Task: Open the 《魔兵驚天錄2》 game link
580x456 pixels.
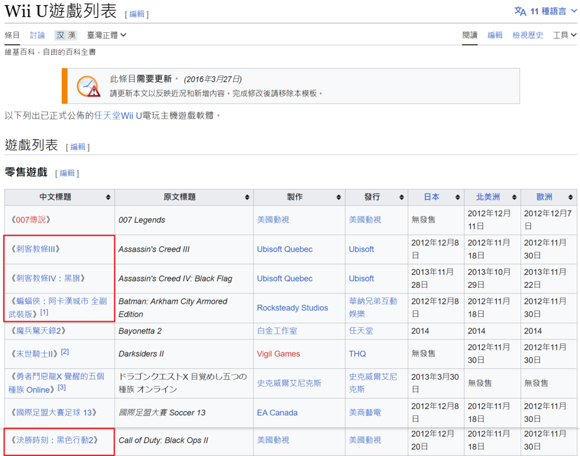Action: [x=39, y=331]
